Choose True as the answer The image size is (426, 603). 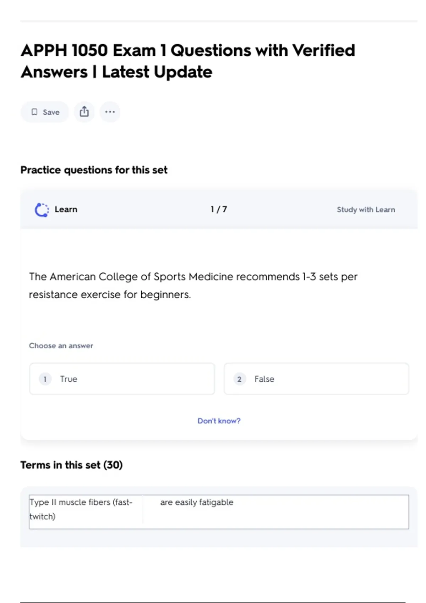point(122,379)
